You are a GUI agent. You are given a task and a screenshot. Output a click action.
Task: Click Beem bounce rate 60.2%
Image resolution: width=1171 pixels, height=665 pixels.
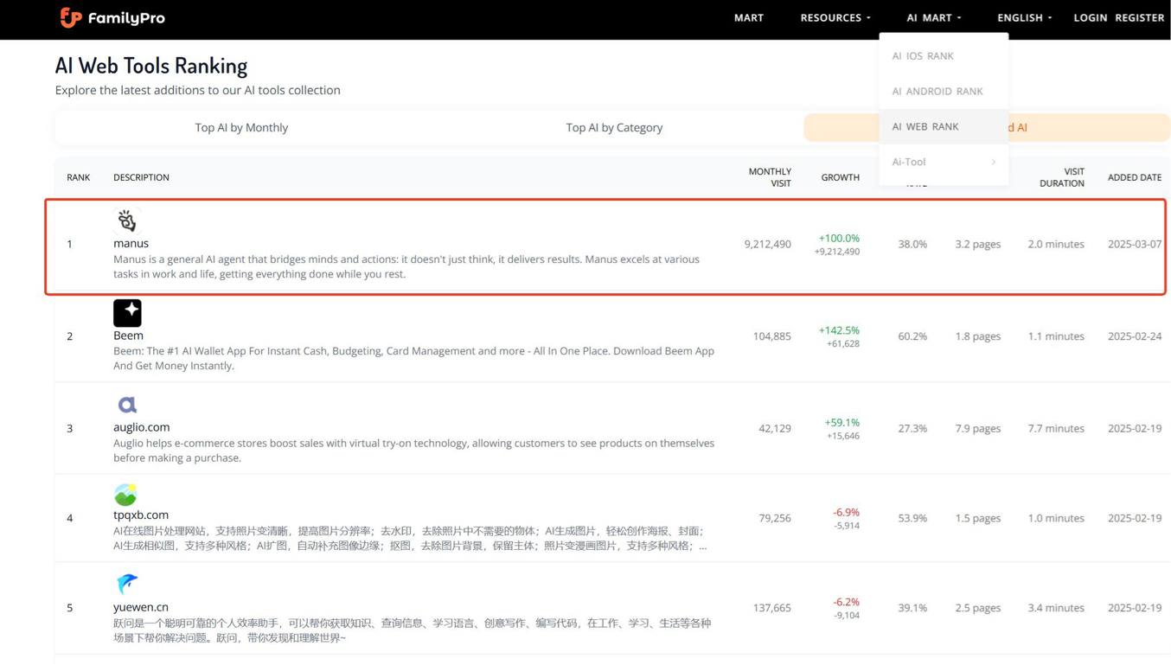click(x=912, y=336)
